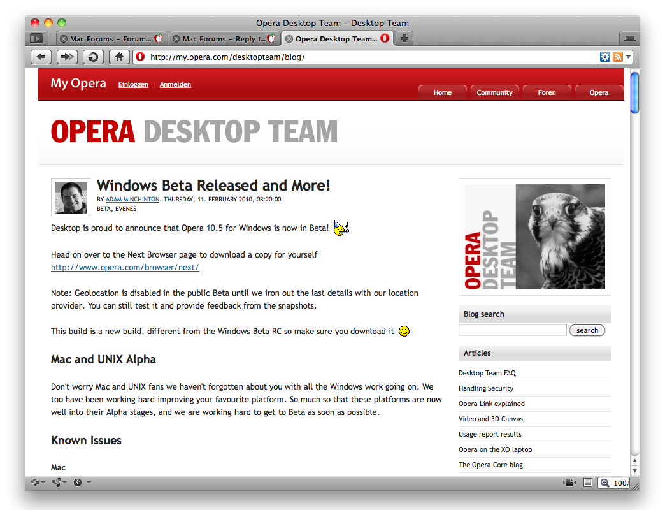Toggle show images status bar icon
Screen dimensions: 665x510
(587, 483)
